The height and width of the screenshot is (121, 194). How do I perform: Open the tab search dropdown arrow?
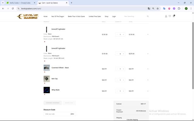click(3, 3)
